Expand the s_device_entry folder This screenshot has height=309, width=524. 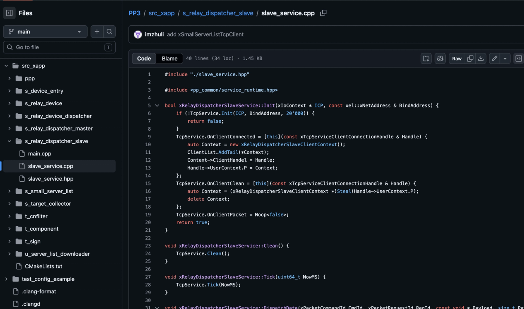9,91
